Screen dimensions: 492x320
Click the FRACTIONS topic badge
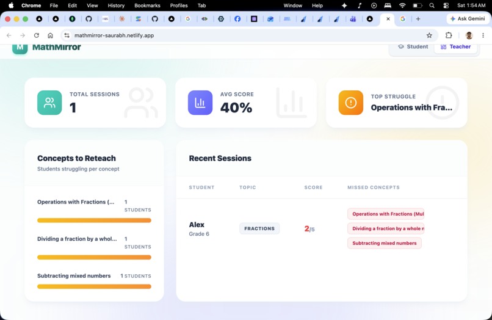click(259, 228)
